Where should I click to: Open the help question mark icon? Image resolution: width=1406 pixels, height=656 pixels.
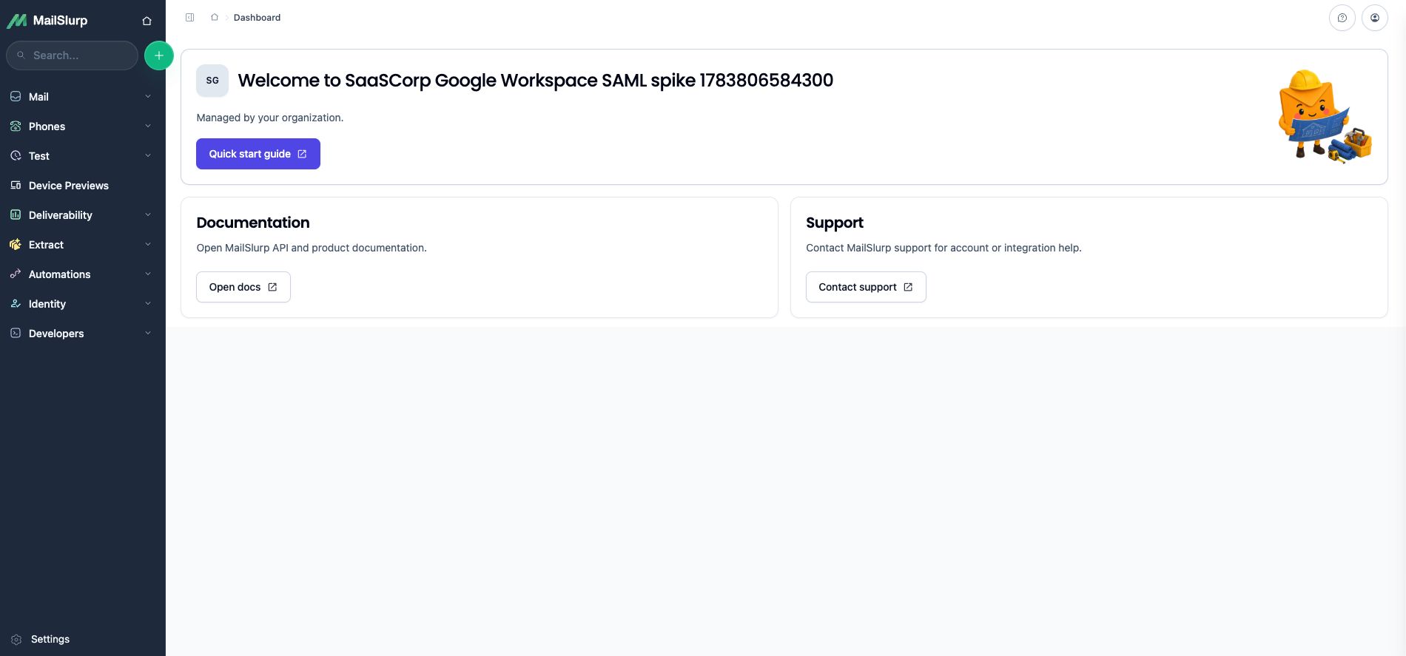point(1342,18)
